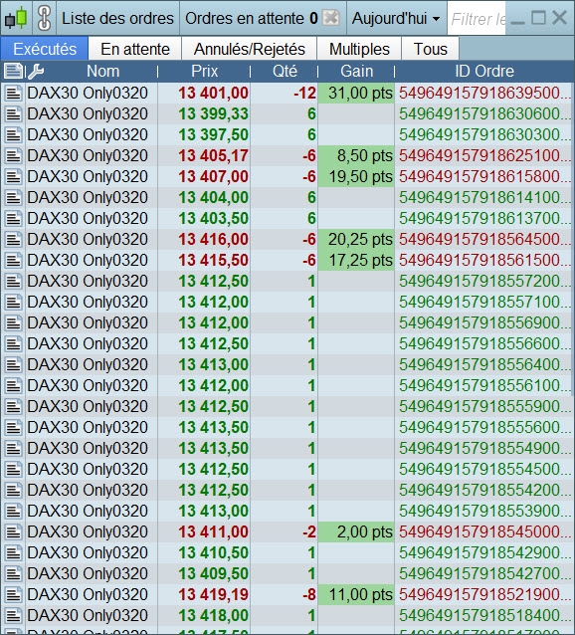The width and height of the screenshot is (575, 635).
Task: Open details icon for order 13 403,50
Action: (13, 218)
